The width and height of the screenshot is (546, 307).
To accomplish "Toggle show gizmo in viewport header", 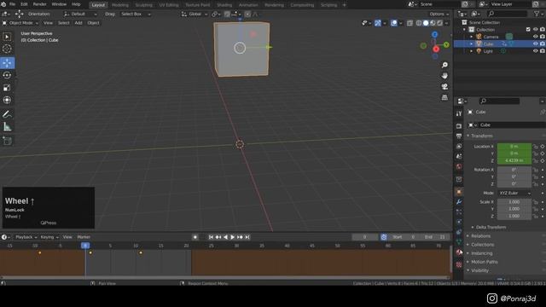I will click(x=378, y=23).
